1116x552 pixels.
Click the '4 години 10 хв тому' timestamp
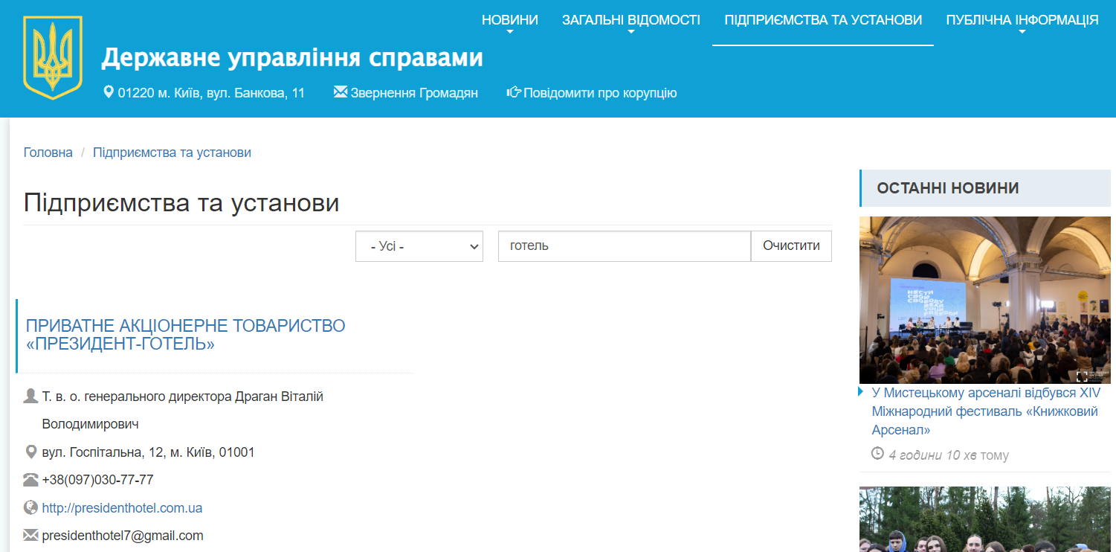949,455
